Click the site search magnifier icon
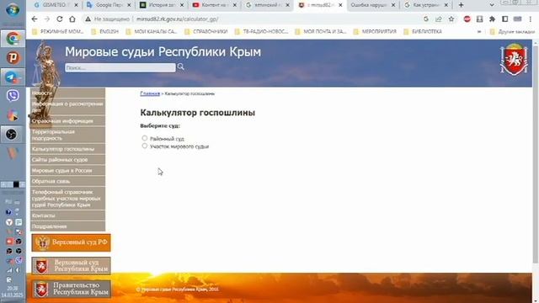539x303 pixels. click(181, 67)
